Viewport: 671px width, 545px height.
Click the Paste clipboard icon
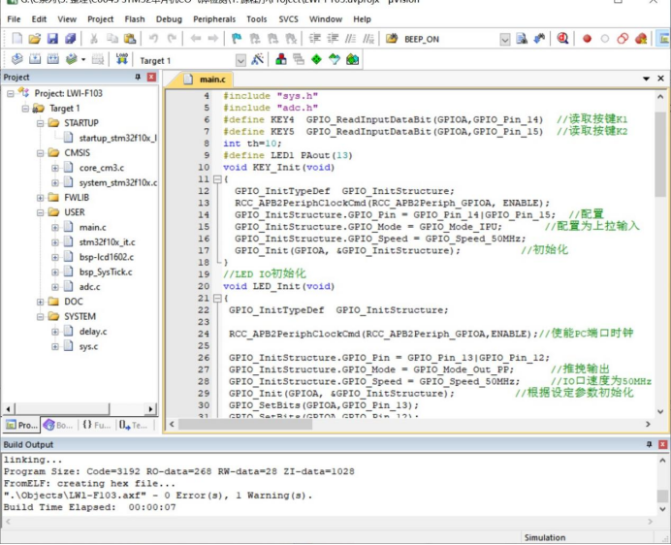[130, 39]
